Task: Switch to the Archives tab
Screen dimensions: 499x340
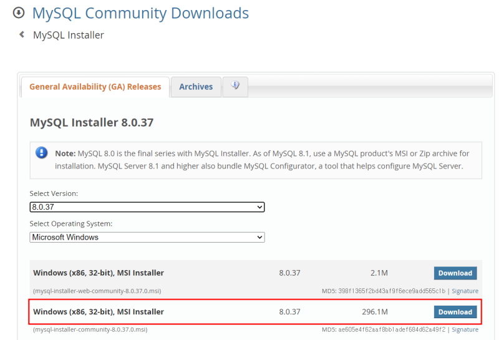Action: pos(196,87)
